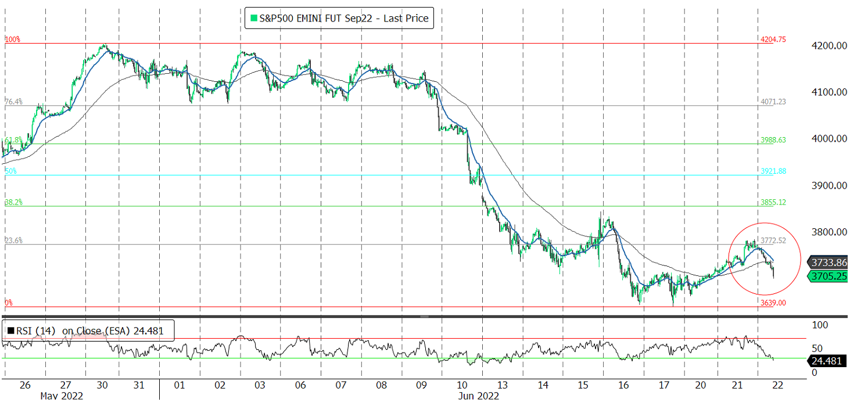The height and width of the screenshot is (402, 850).
Task: Click the 100% Fibonacci level label
Action: tap(12, 40)
